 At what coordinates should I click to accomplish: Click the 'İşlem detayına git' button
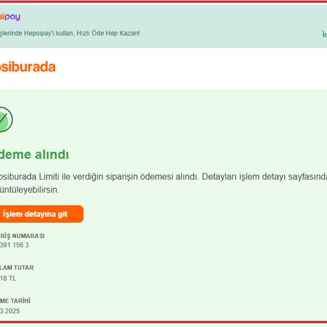point(41,214)
